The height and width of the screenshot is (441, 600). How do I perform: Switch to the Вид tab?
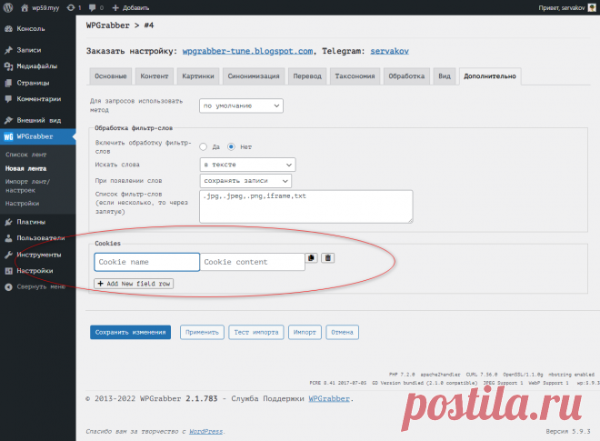[445, 76]
